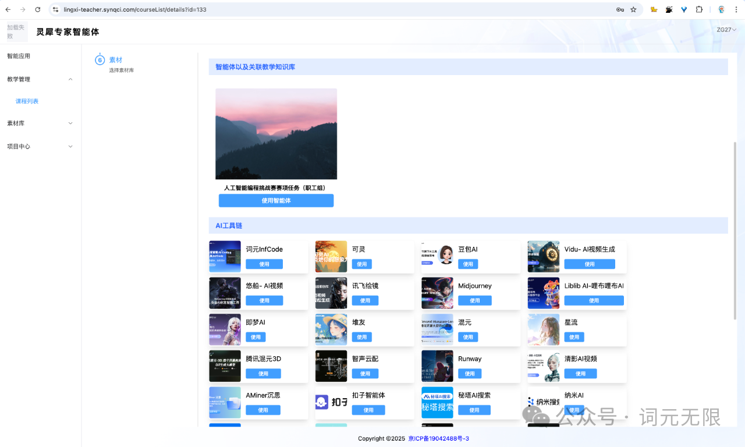Select step 6 素材 in the steps list
Image resolution: width=745 pixels, height=447 pixels.
(116, 60)
